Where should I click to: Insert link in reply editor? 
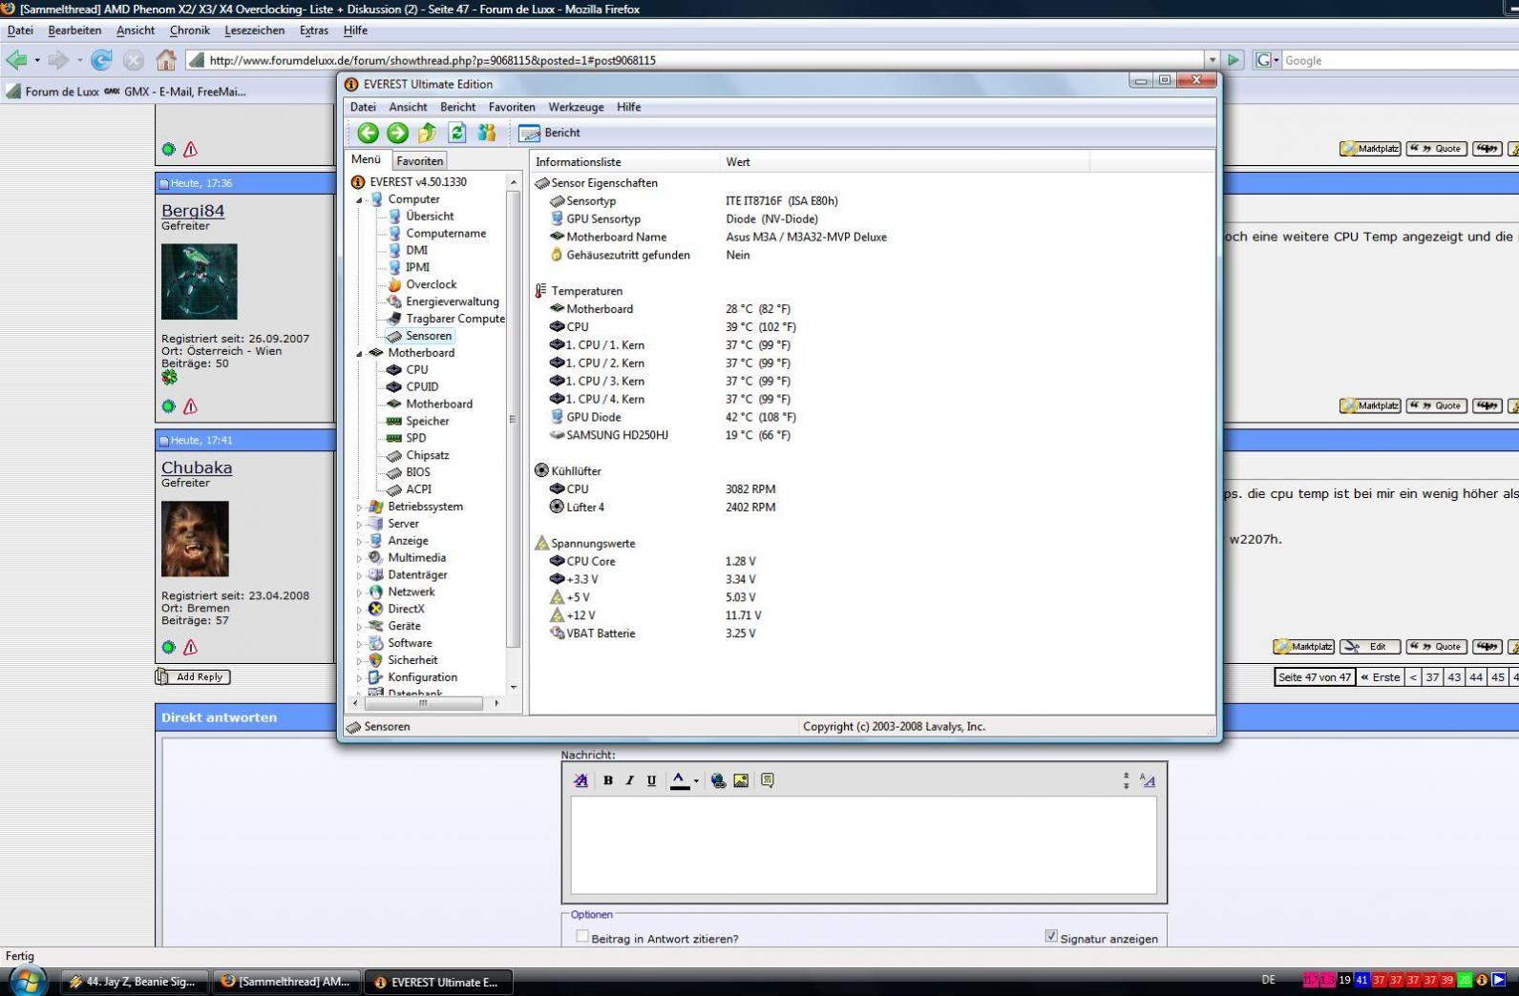click(718, 780)
